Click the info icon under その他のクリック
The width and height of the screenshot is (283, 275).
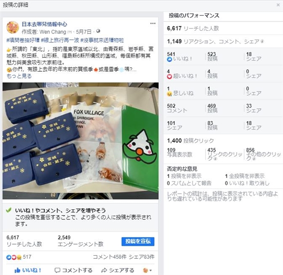click(254, 159)
